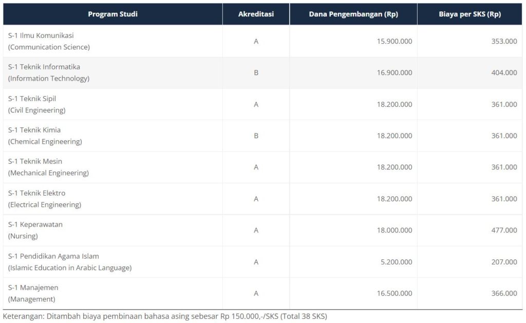Select the 207.000 per-SKS fee
The width and height of the screenshot is (526, 323).
pyautogui.click(x=504, y=262)
